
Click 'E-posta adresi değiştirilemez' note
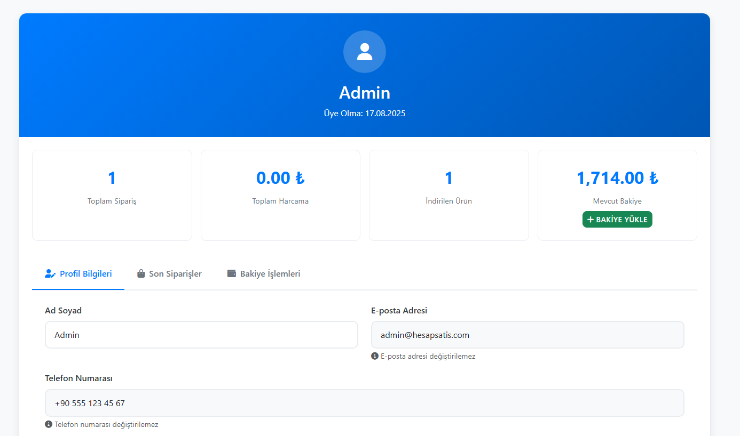pyautogui.click(x=428, y=356)
